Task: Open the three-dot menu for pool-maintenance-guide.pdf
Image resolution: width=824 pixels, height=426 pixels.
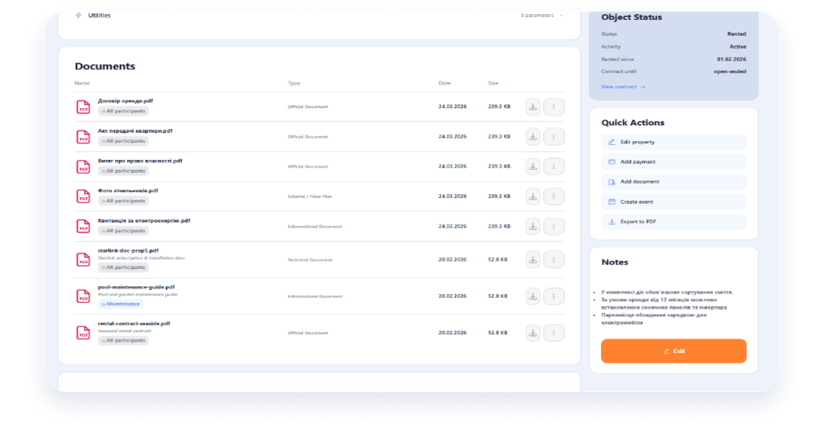Action: [x=554, y=296]
